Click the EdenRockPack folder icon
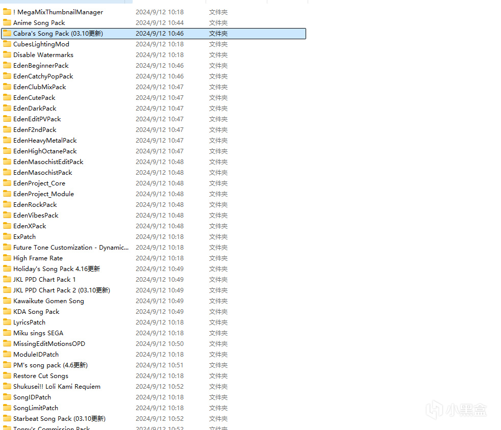The height and width of the screenshot is (430, 501). click(x=7, y=204)
